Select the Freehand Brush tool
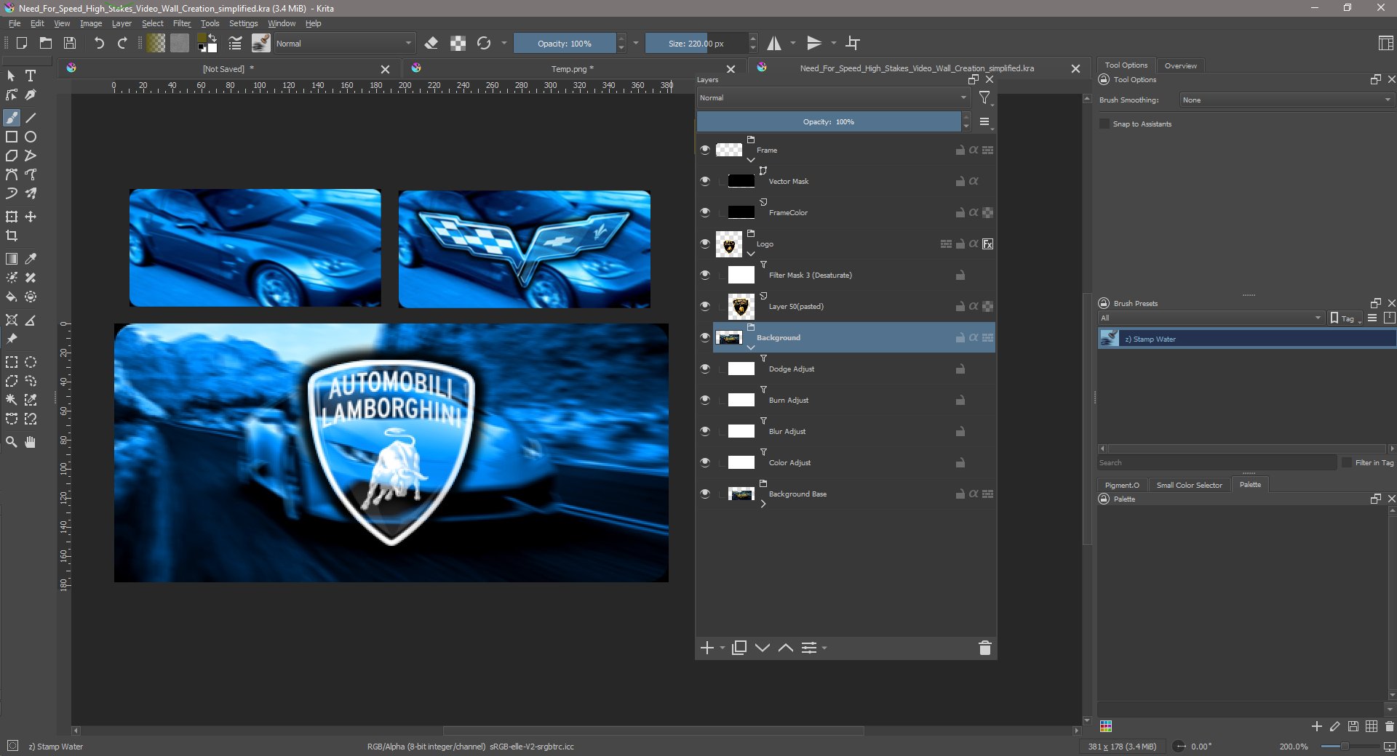1397x756 pixels. tap(12, 118)
